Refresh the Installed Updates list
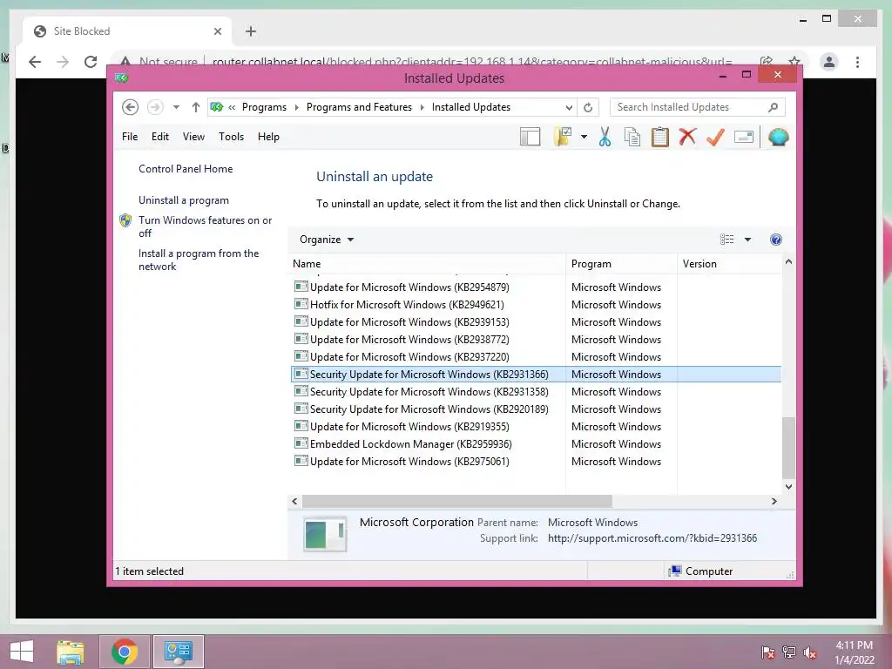This screenshot has height=669, width=892. [588, 107]
